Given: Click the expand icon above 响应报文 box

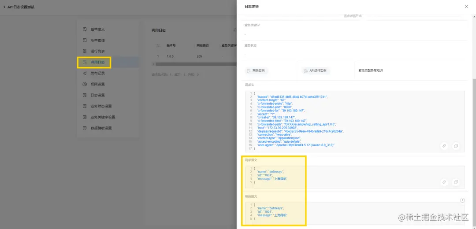Looking at the screenshot, I should tap(462, 200).
